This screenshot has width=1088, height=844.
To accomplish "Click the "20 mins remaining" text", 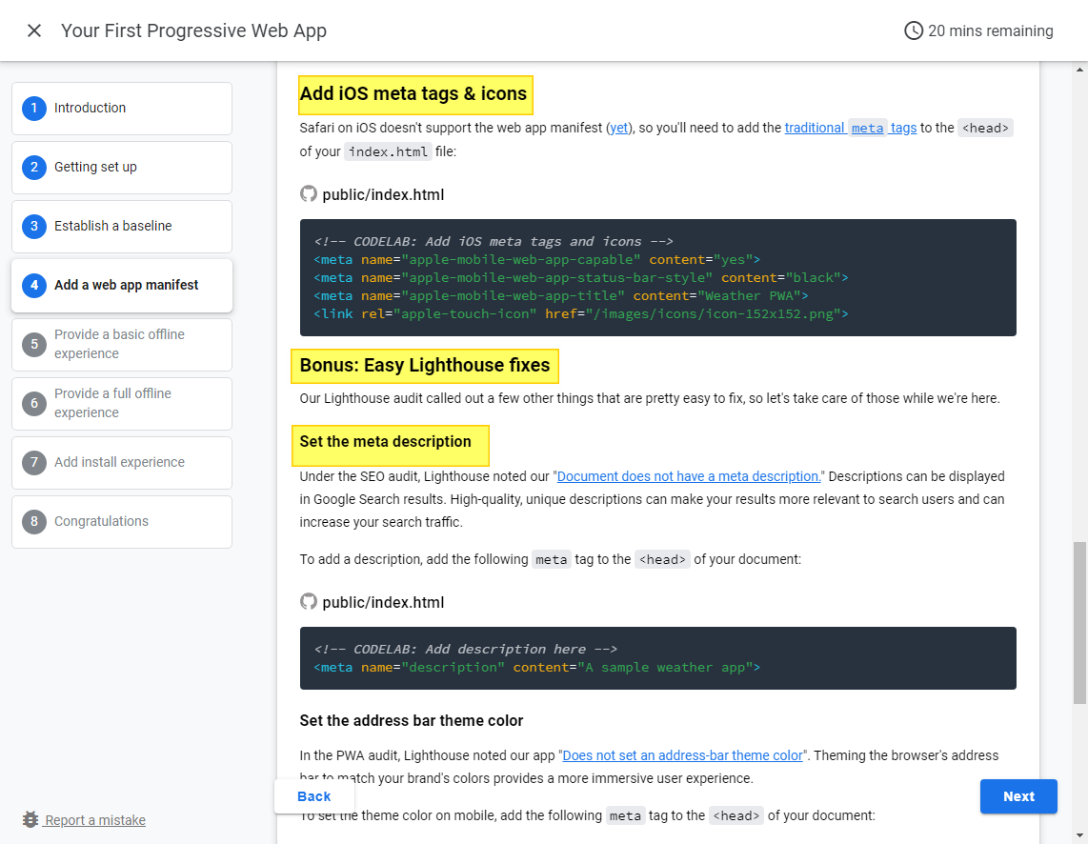I will 990,30.
